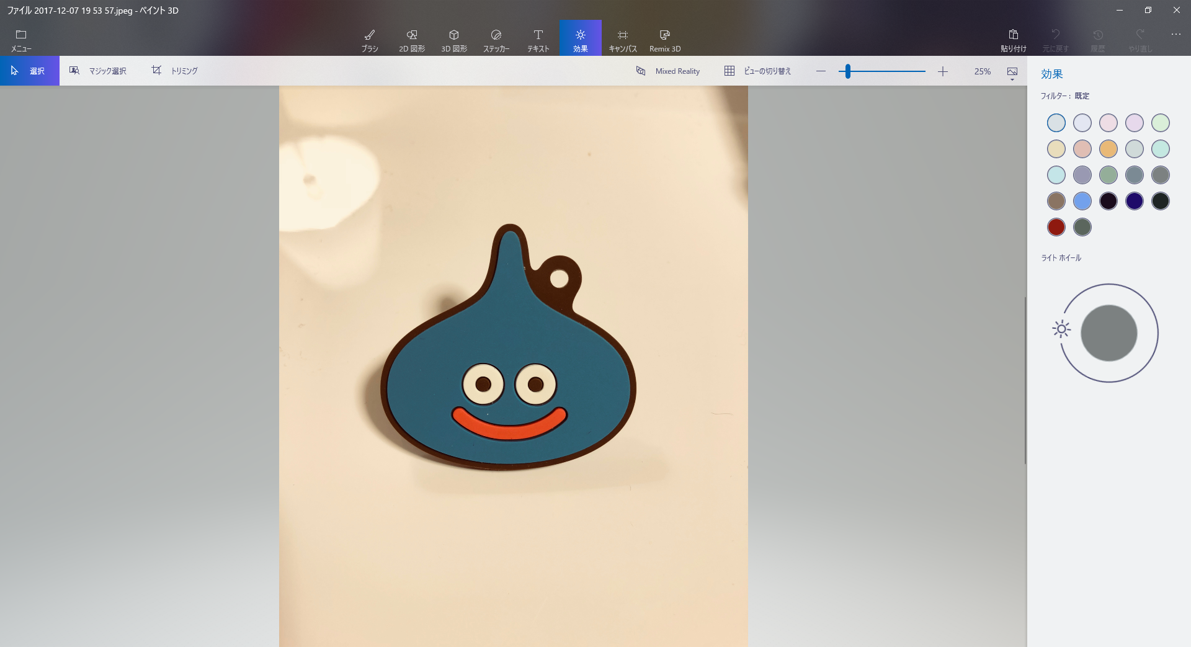1191x647 pixels.
Task: Open the 2D 図形 shapes tool
Action: click(412, 40)
